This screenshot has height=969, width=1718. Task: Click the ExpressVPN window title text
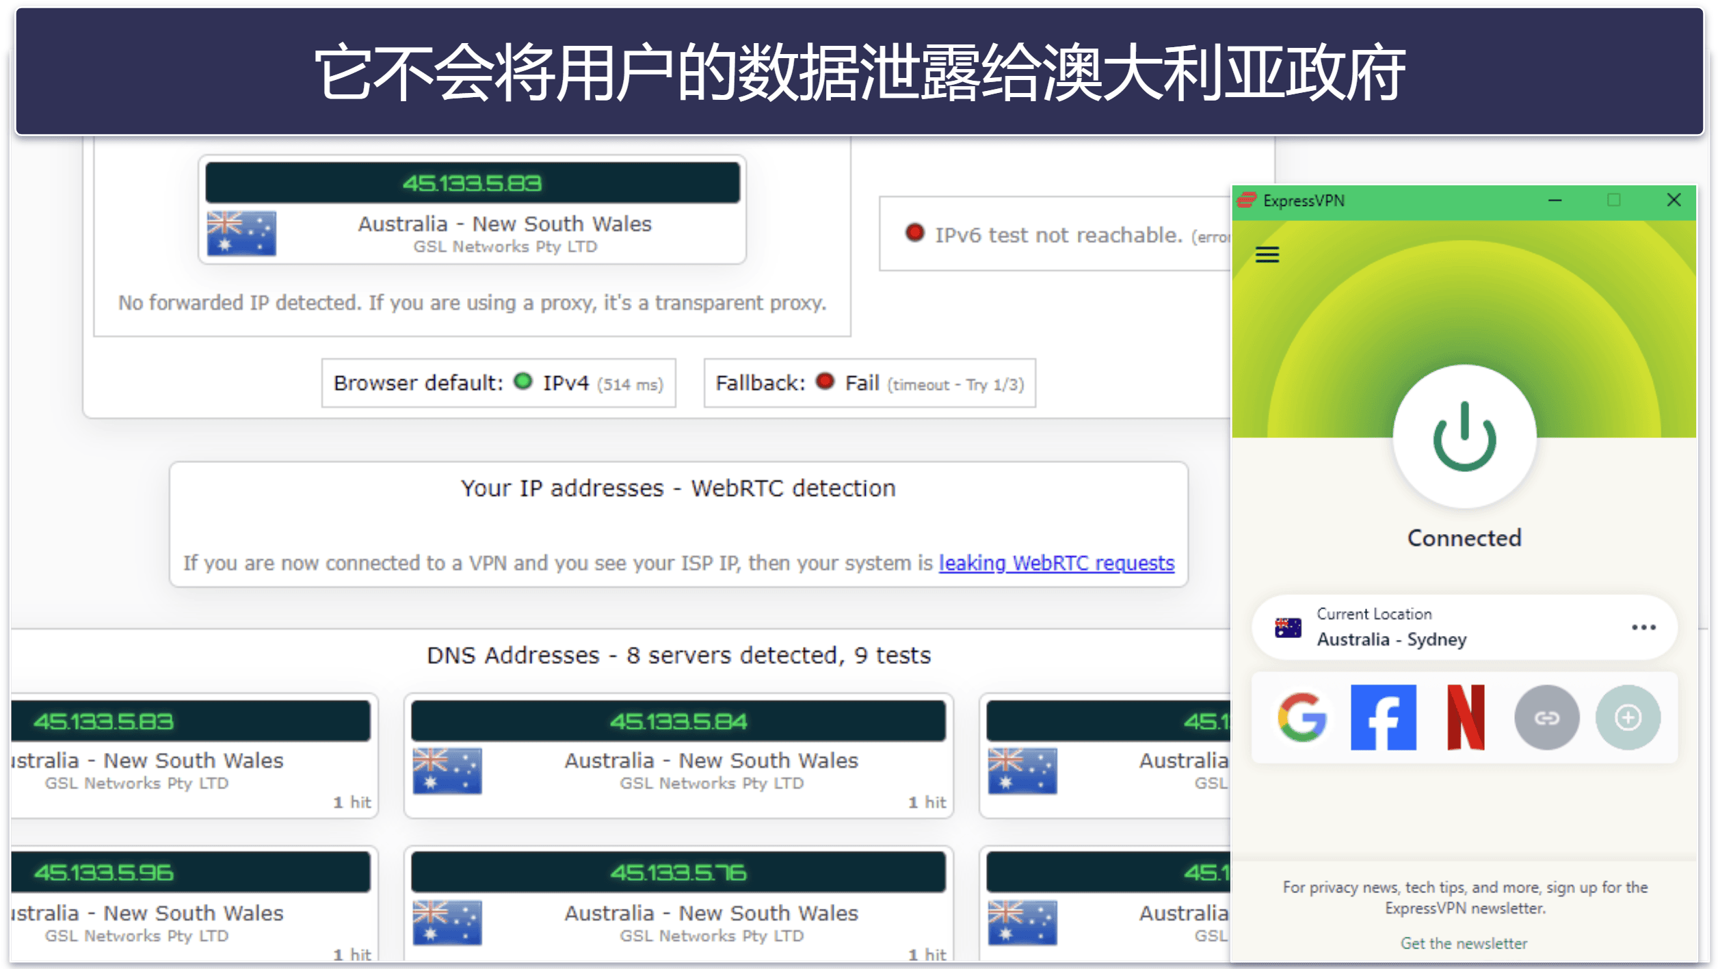click(x=1304, y=200)
